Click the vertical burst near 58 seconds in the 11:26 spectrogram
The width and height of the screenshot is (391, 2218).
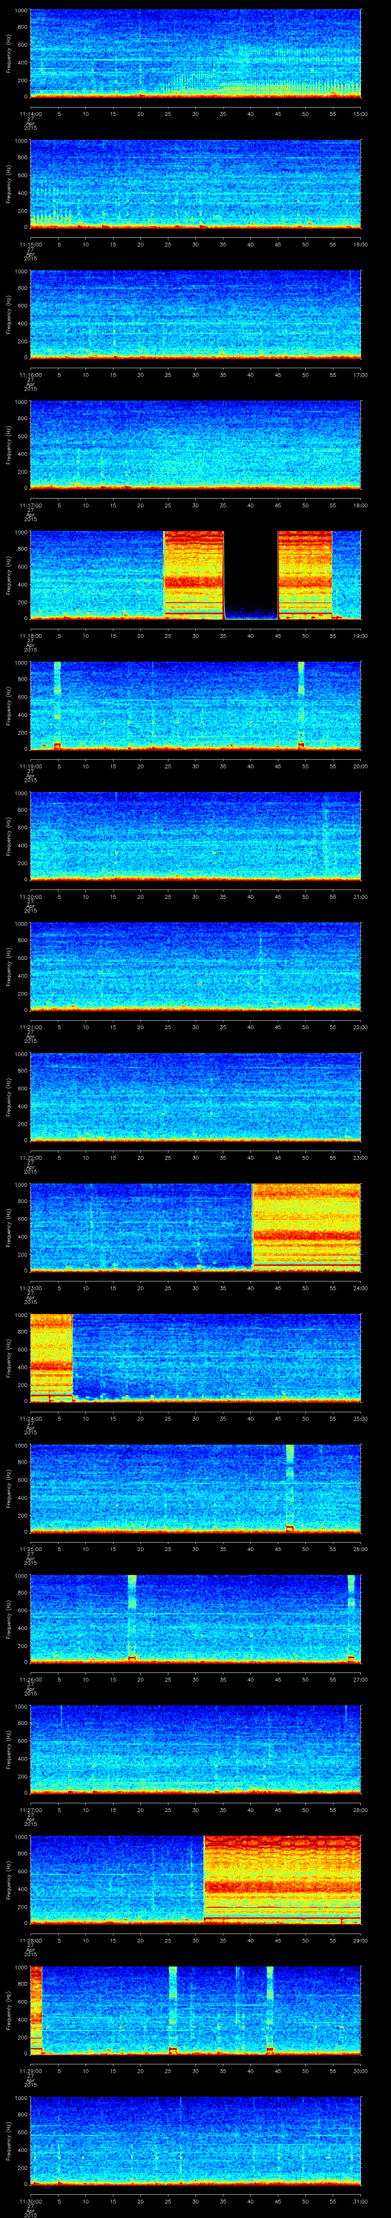[x=351, y=1619]
